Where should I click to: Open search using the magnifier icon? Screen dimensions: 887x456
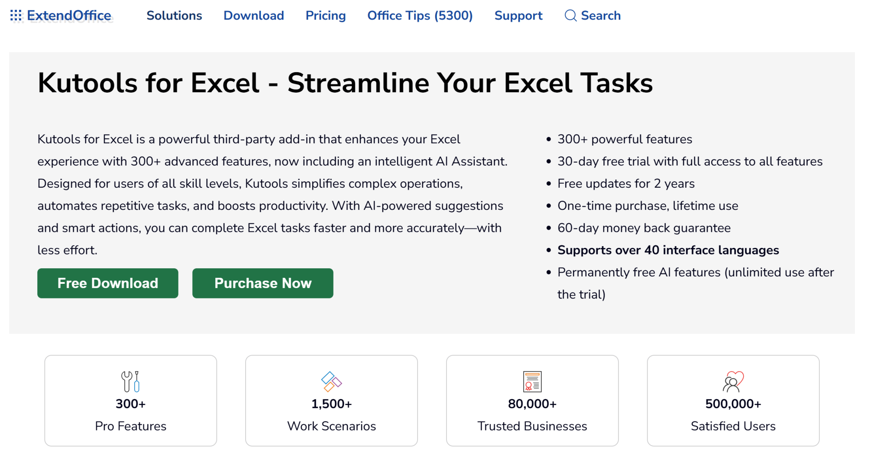point(570,16)
